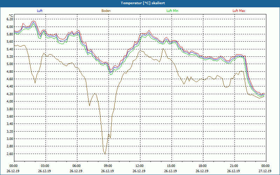Click the '4,60' y-axis value
Screen dimensions: 280x175
(10, 79)
